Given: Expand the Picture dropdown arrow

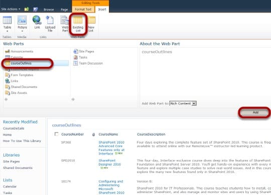Looking at the screenshot, I should (x=22, y=31).
